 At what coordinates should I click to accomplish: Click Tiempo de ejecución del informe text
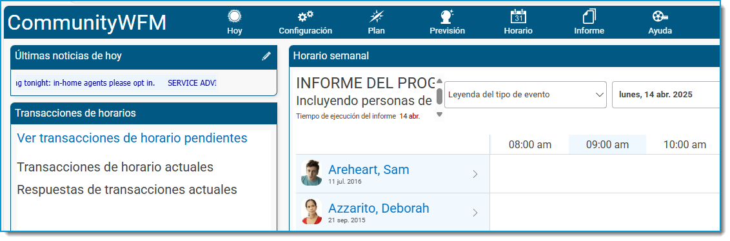click(x=346, y=117)
